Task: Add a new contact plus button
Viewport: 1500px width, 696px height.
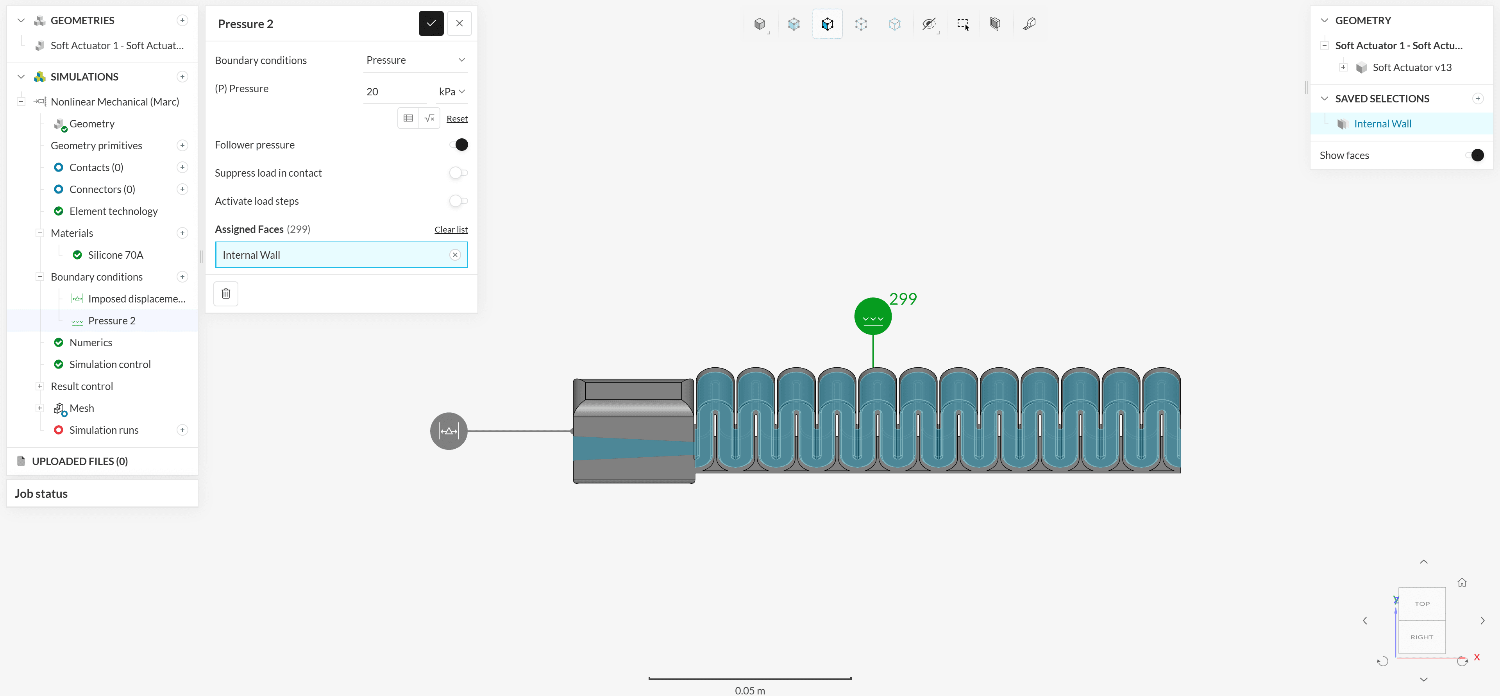Action: point(182,168)
